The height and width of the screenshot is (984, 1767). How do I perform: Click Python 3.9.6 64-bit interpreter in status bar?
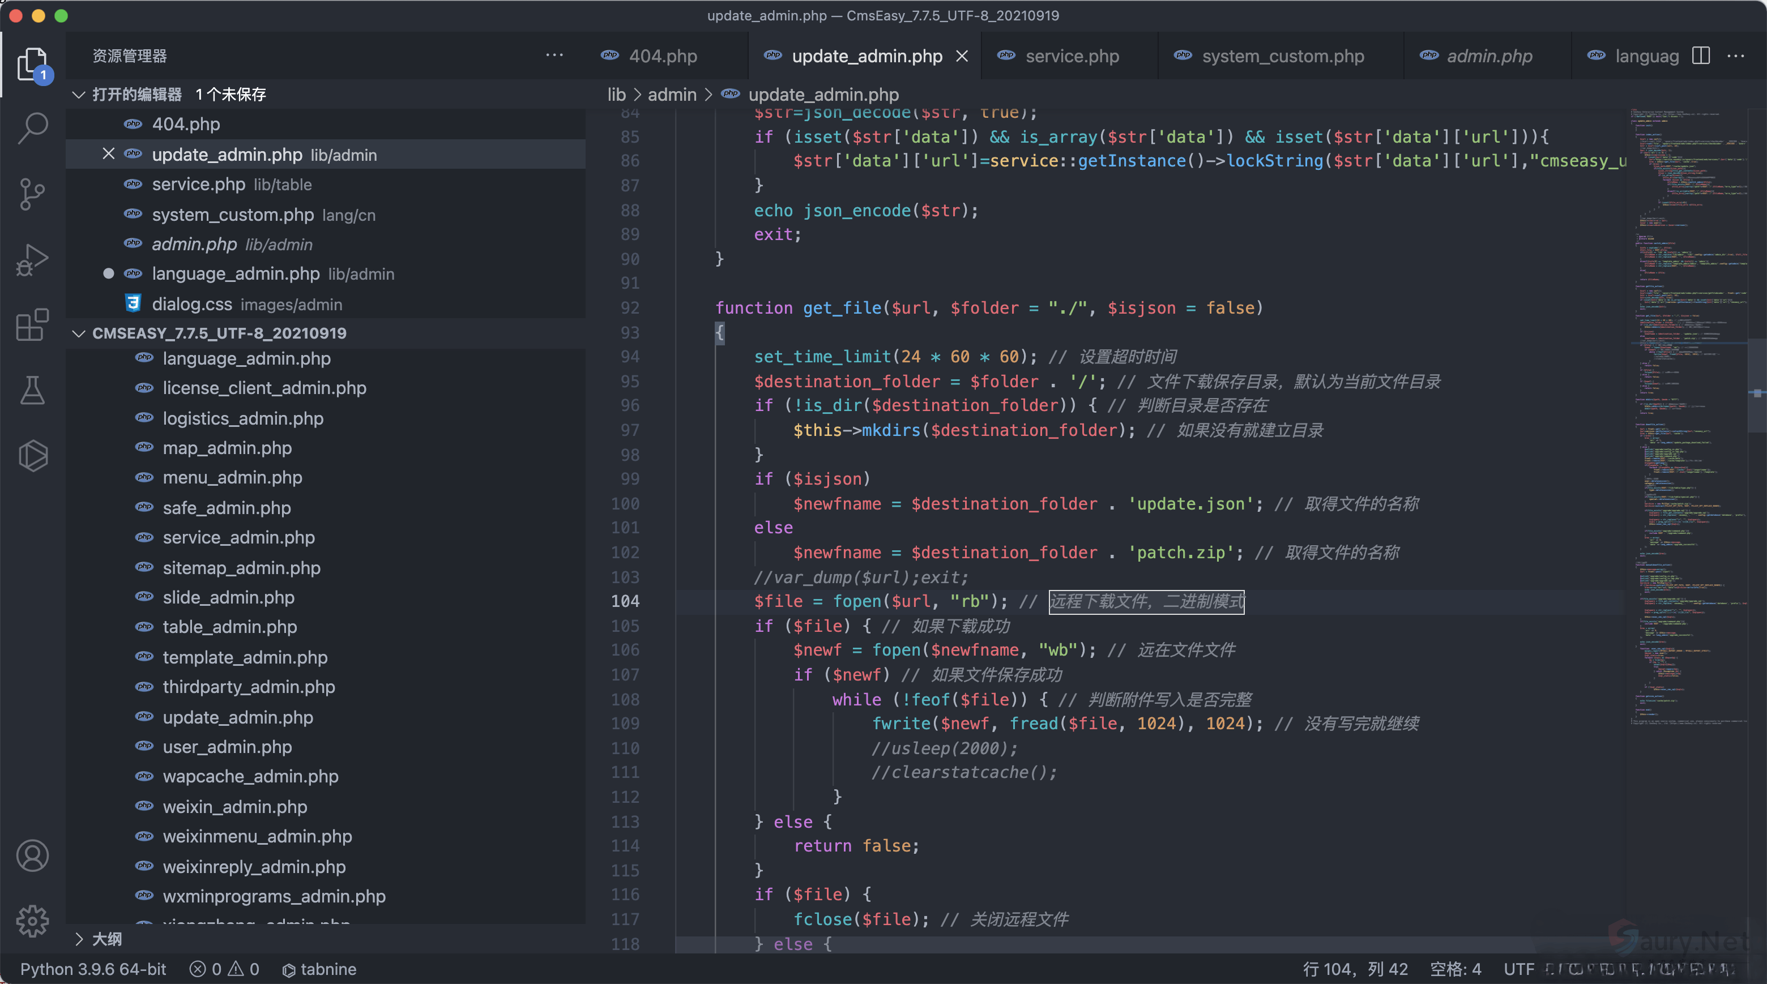click(x=93, y=969)
